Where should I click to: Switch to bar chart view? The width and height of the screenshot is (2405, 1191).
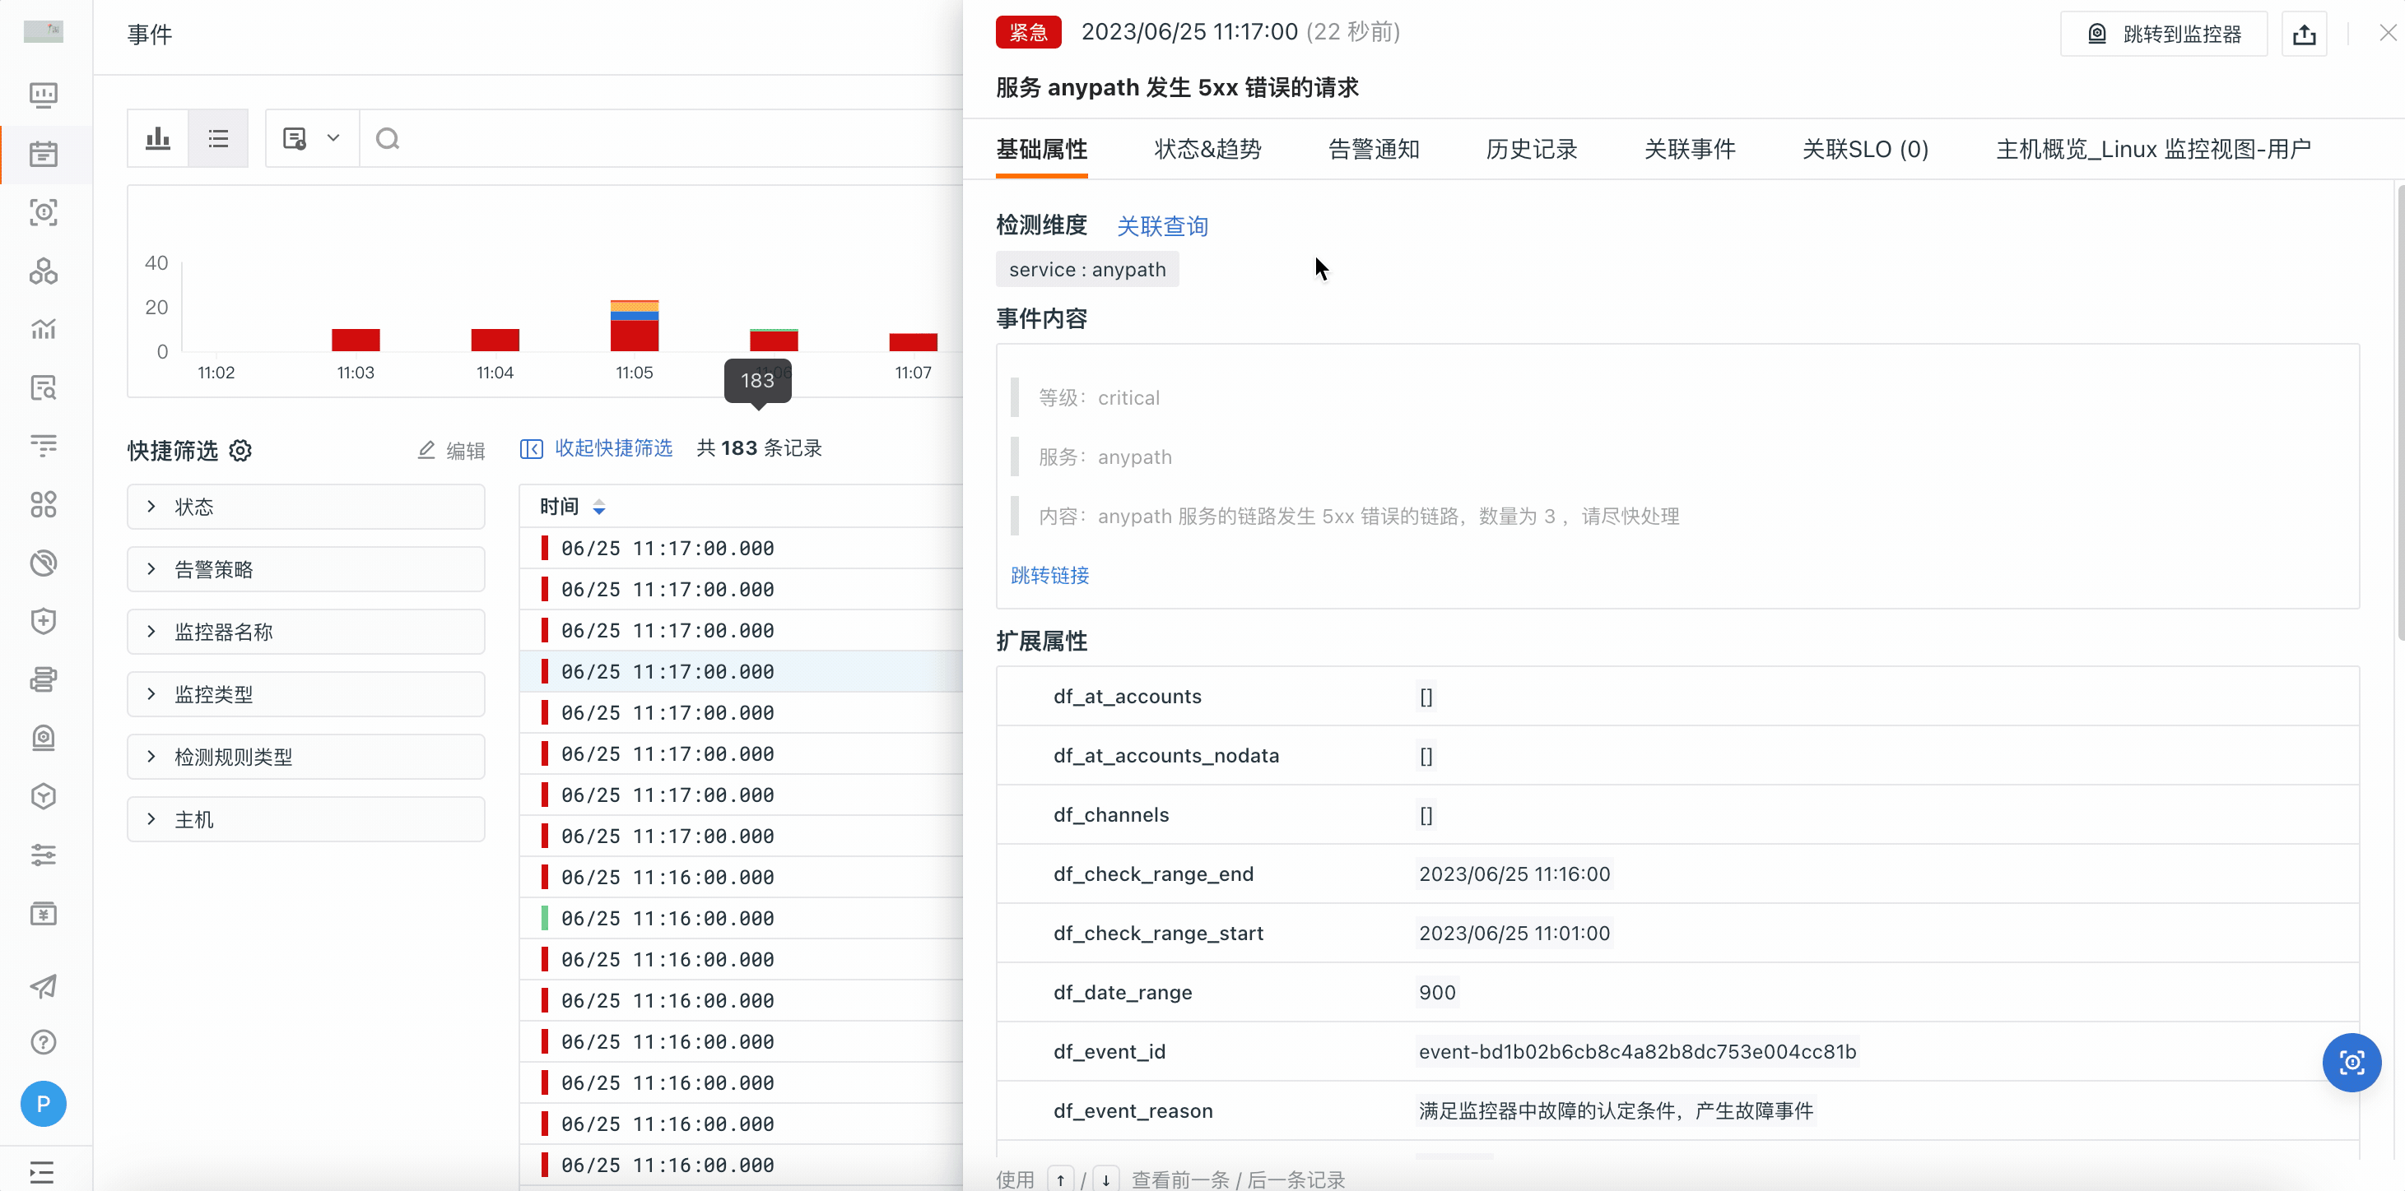pos(158,139)
